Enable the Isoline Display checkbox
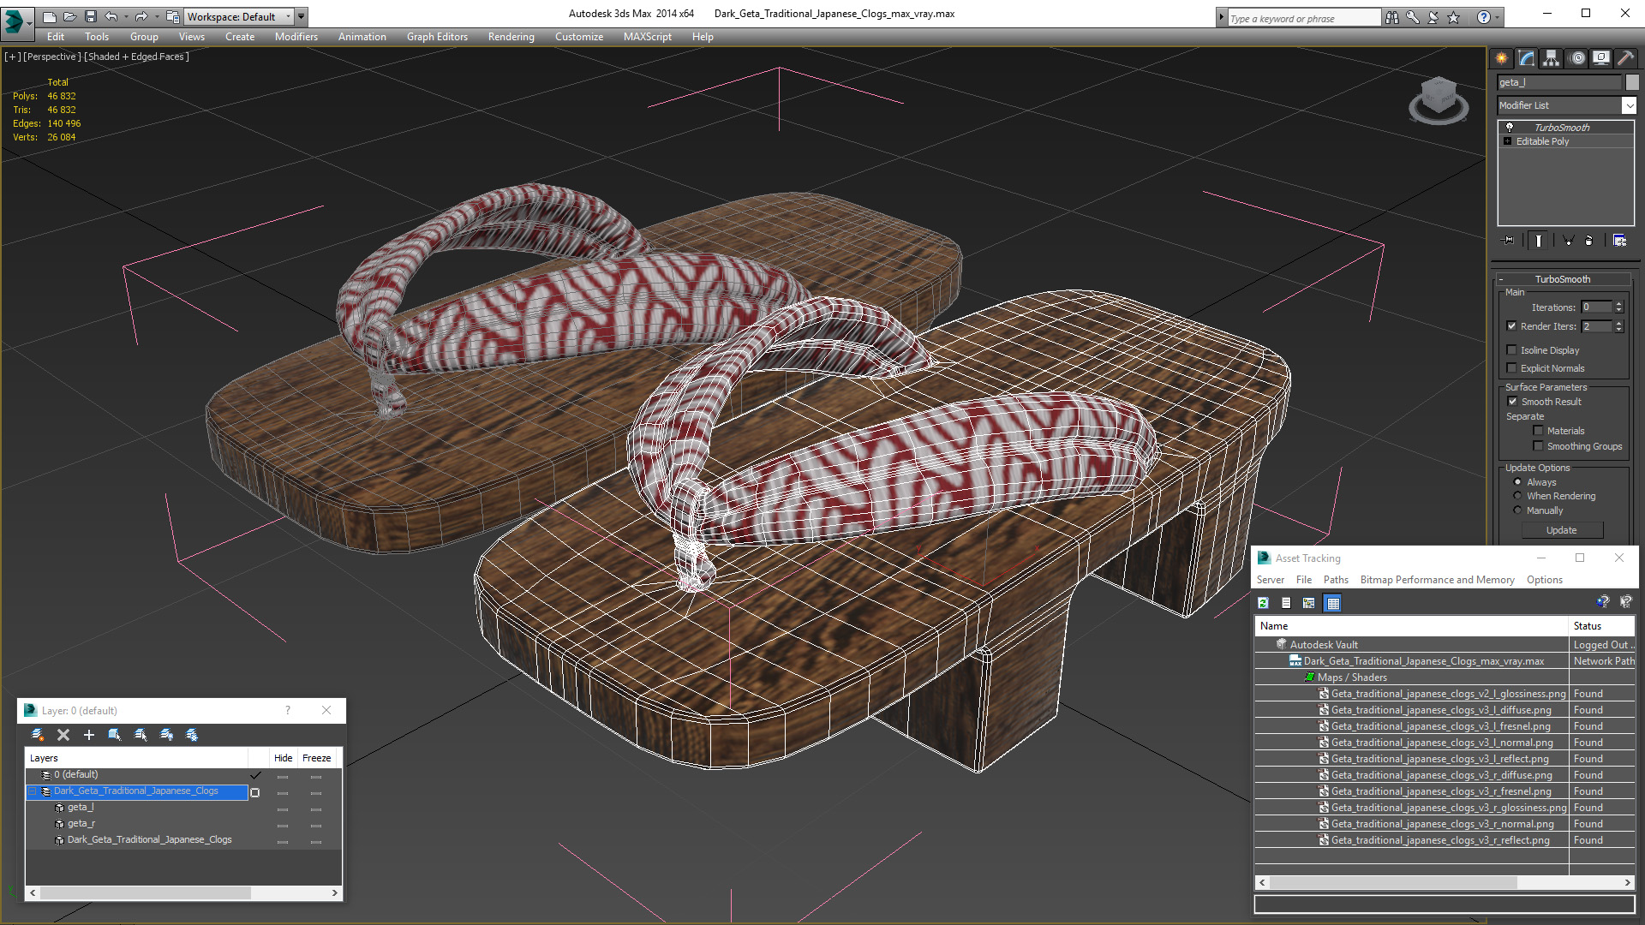The width and height of the screenshot is (1645, 925). coord(1511,350)
